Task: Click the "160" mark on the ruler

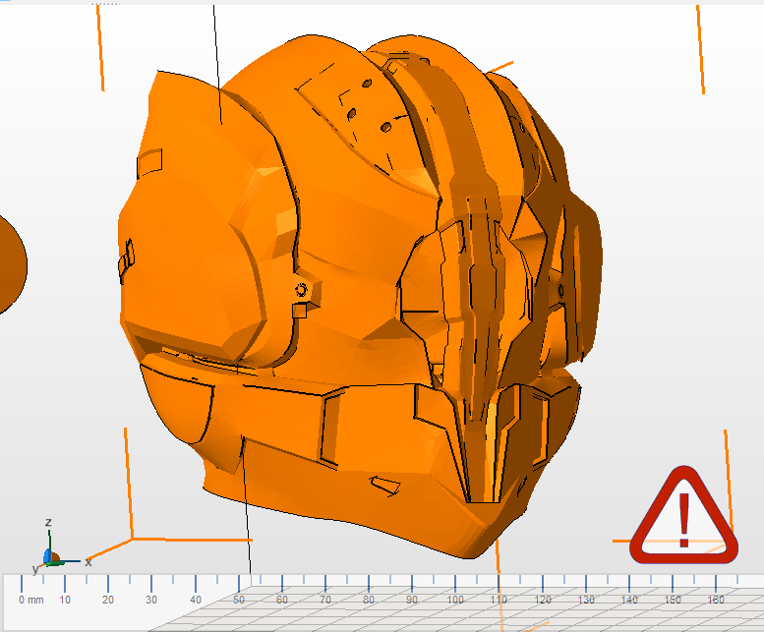Action: click(x=716, y=600)
